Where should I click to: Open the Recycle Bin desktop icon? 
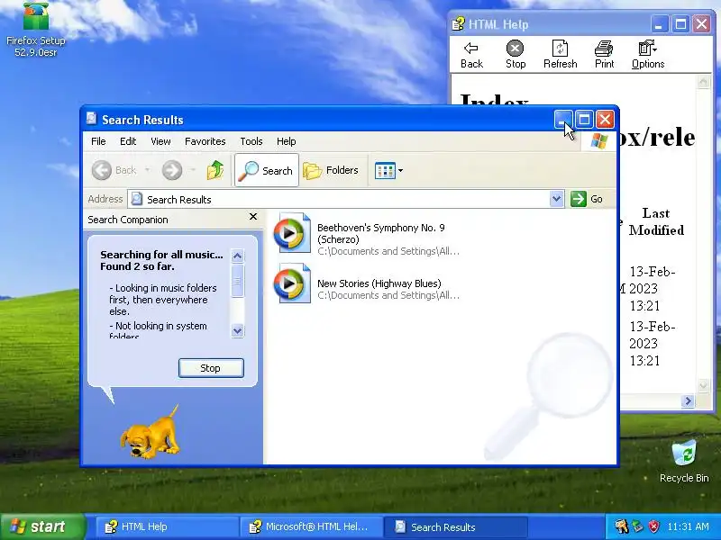[x=684, y=461]
